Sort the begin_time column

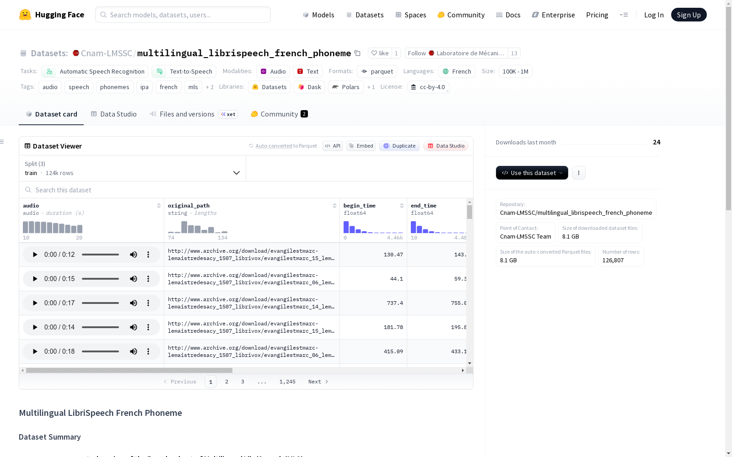(402, 206)
